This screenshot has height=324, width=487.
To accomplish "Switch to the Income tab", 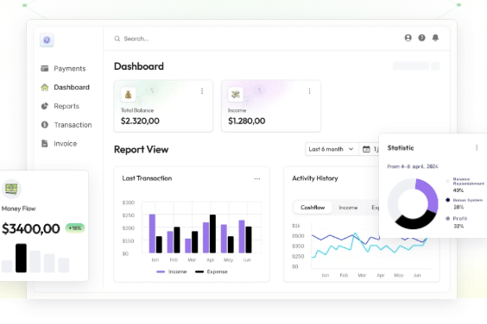I will (348, 208).
